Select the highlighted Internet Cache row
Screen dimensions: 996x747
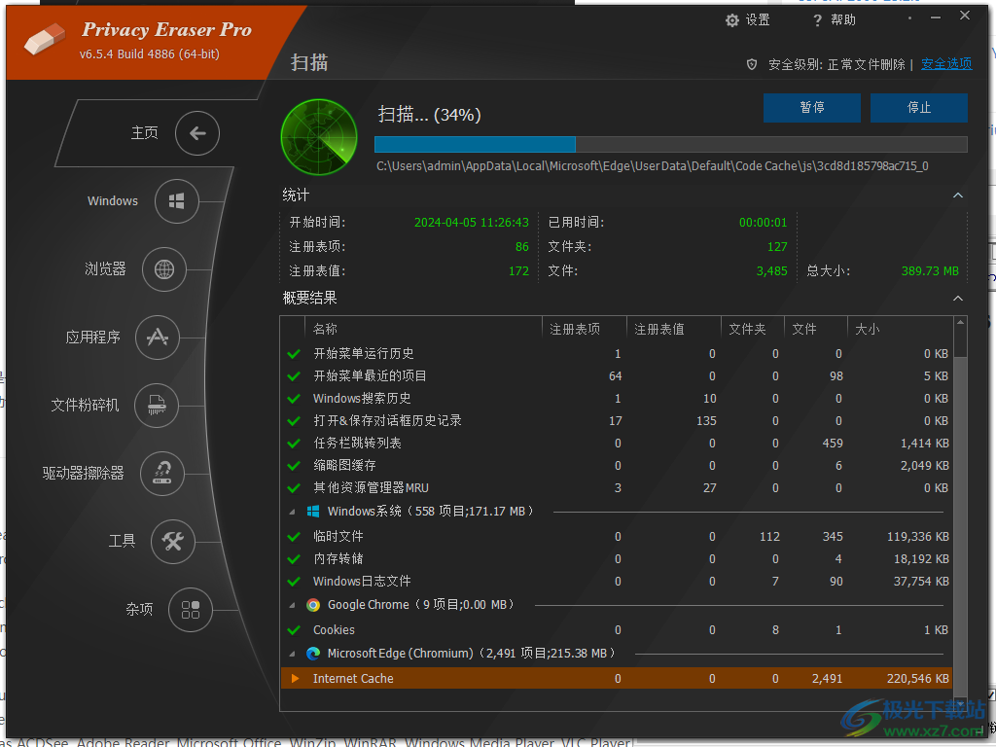click(584, 678)
